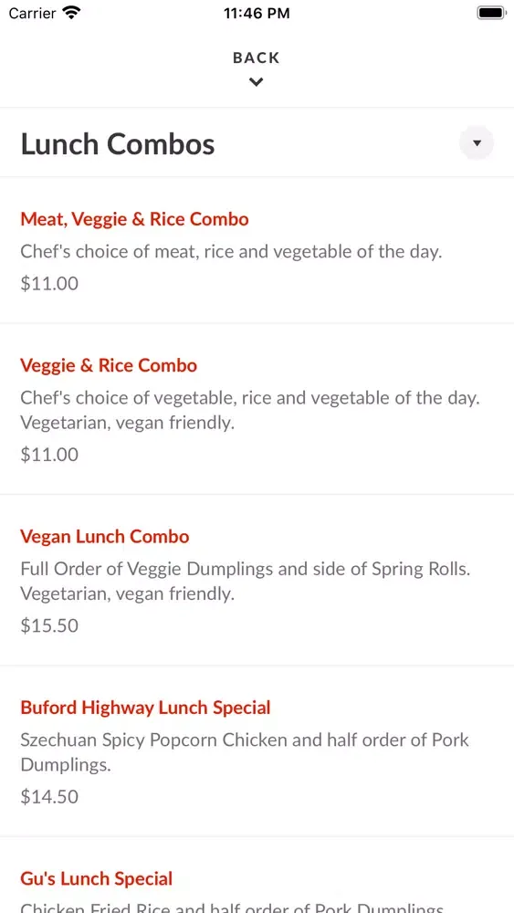Screen dimensions: 514x913
Task: Tap the Szechuan Spicy Popcorn Chicken description
Action: (245, 752)
